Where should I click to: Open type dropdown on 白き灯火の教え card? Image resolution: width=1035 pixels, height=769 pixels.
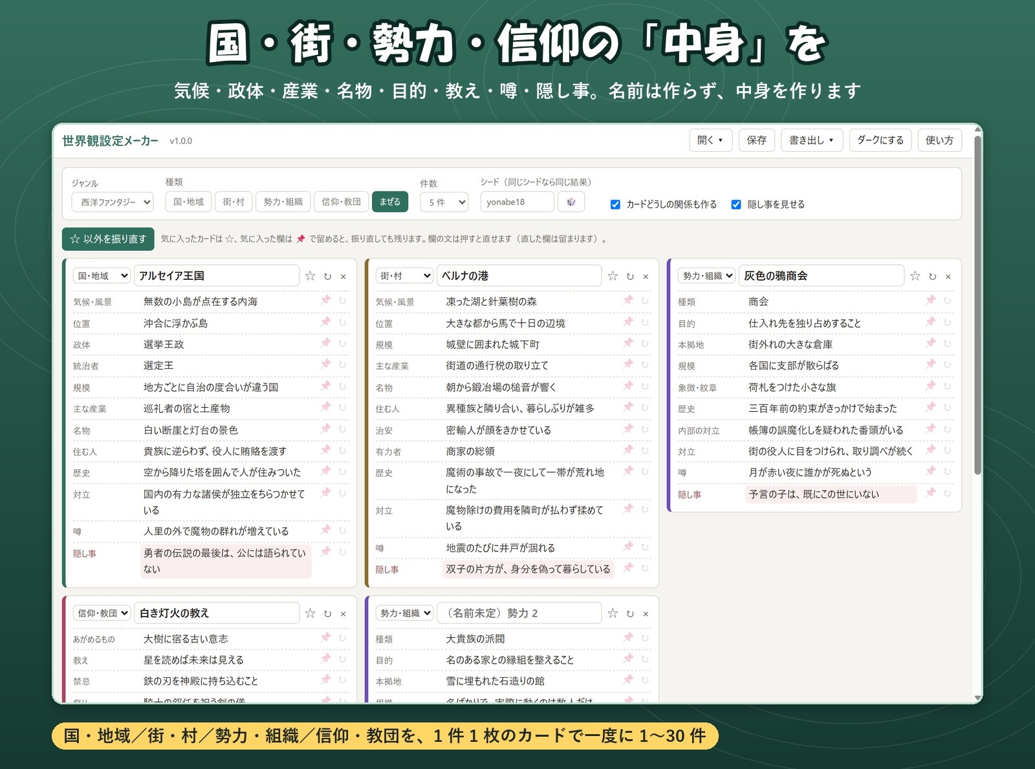coord(102,613)
